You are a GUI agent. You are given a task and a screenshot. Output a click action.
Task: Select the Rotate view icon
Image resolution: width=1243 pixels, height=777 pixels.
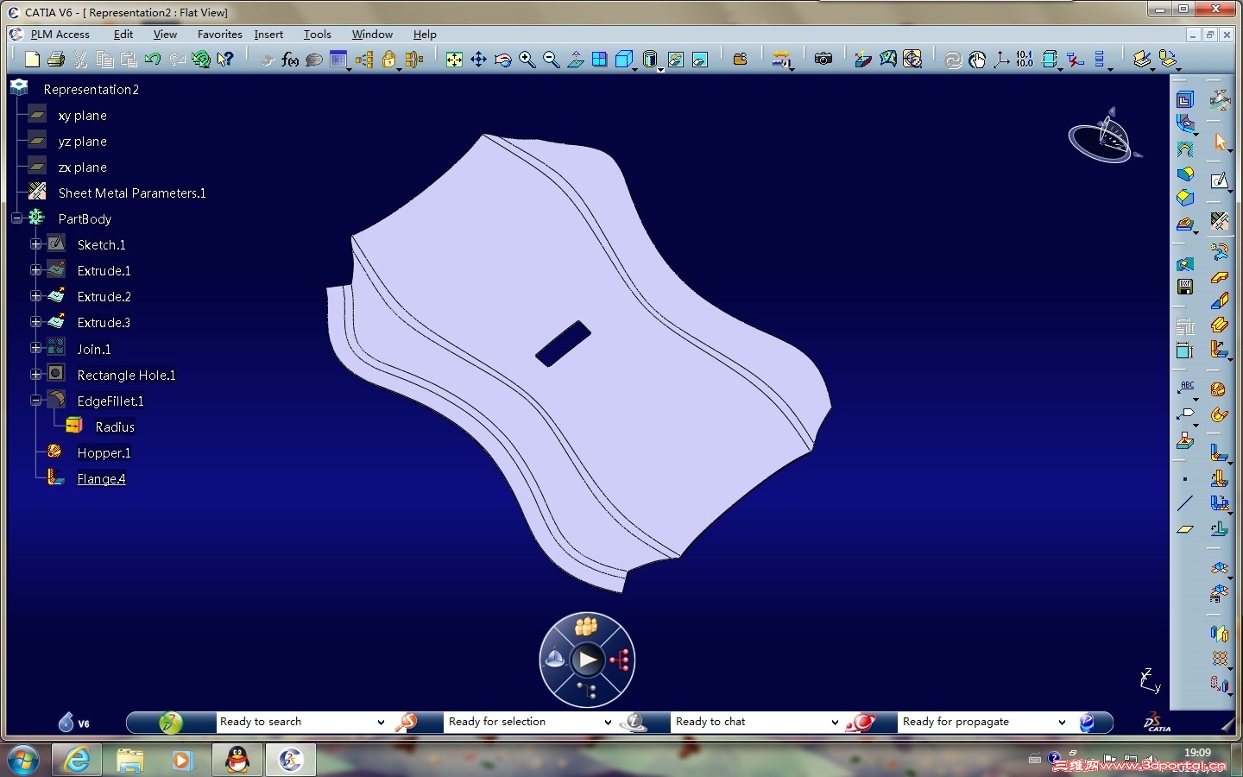pyautogui.click(x=502, y=59)
